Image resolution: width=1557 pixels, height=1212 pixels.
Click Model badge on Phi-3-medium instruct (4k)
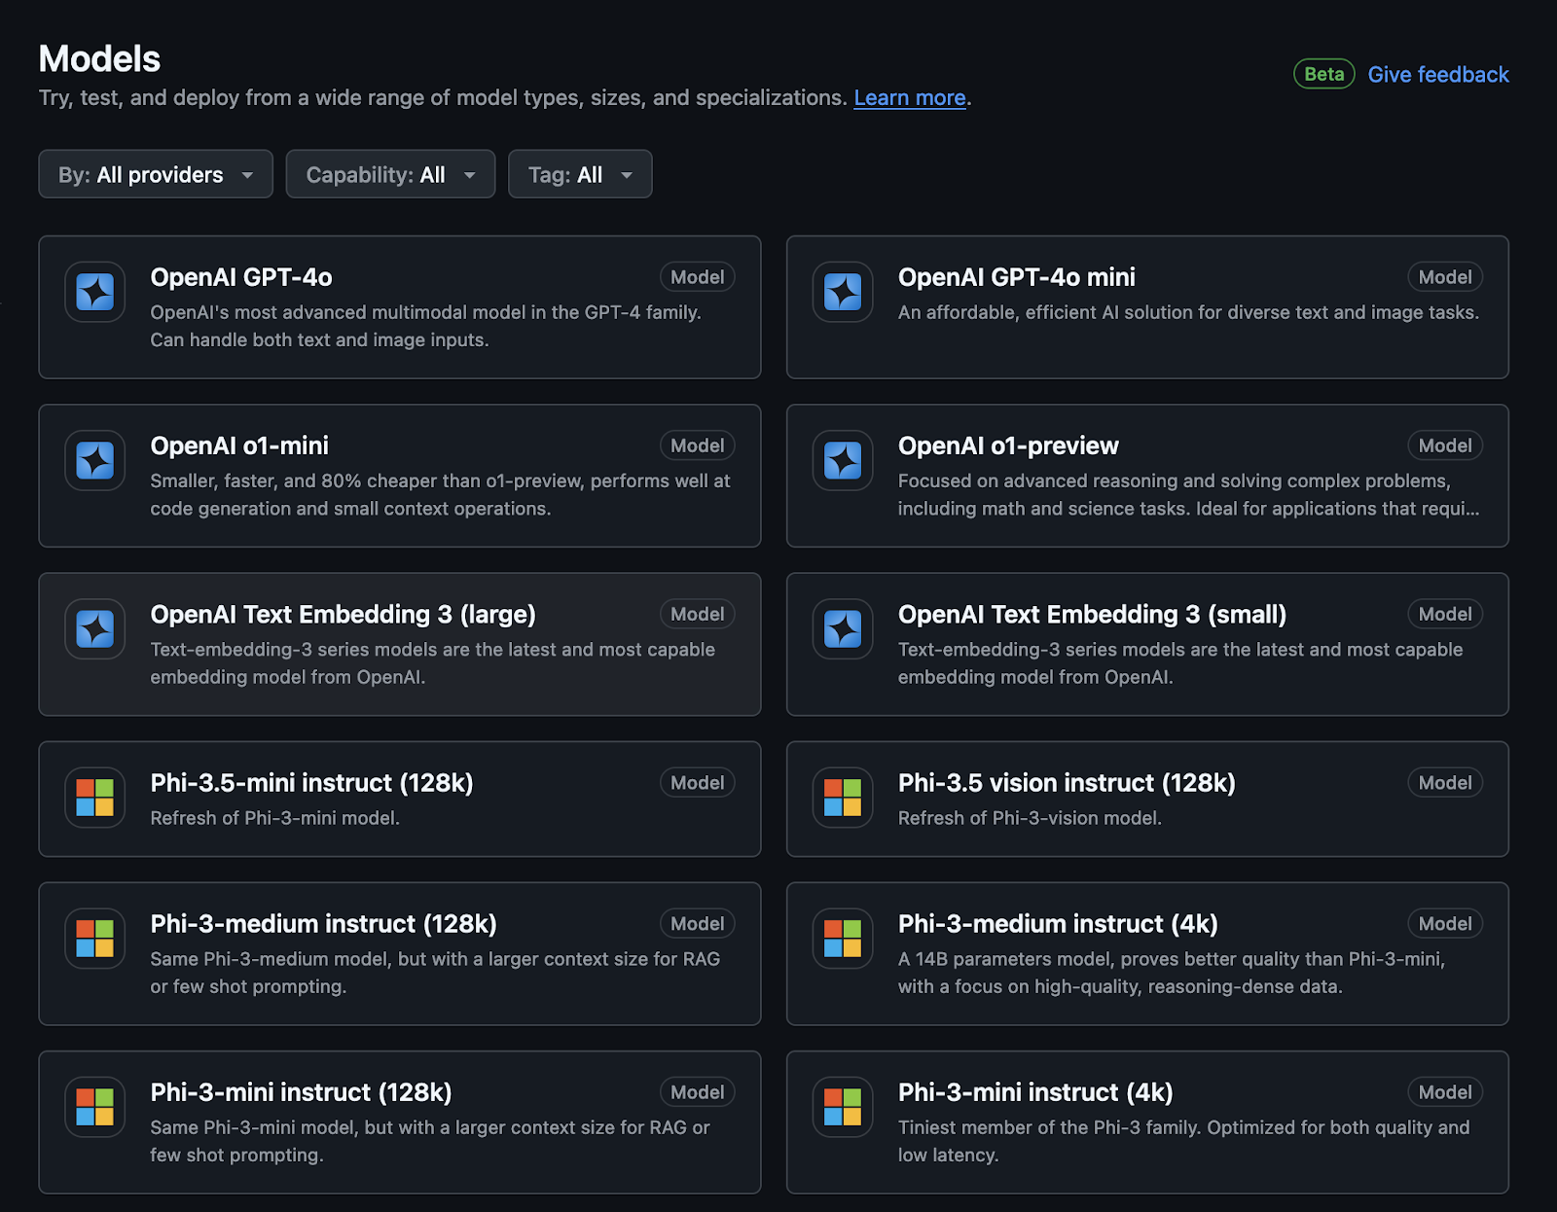[1445, 924]
